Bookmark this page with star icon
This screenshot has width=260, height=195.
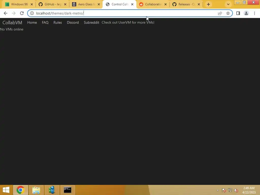(x=228, y=13)
